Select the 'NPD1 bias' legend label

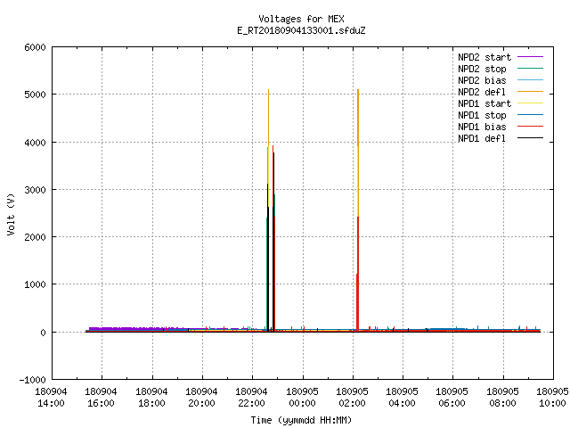[x=482, y=127]
